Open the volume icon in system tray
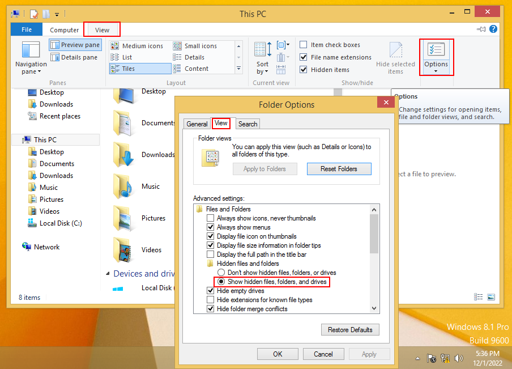The width and height of the screenshot is (512, 369). coord(459,358)
